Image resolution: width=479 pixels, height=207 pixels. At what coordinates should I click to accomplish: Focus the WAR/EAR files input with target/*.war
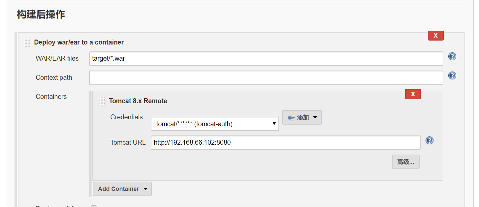(x=266, y=59)
